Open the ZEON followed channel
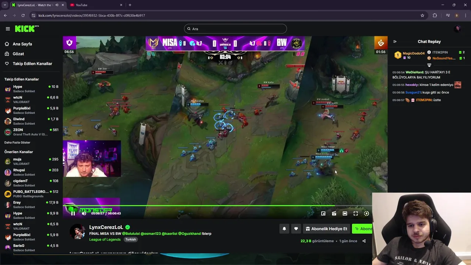This screenshot has width=471, height=265. [31, 132]
